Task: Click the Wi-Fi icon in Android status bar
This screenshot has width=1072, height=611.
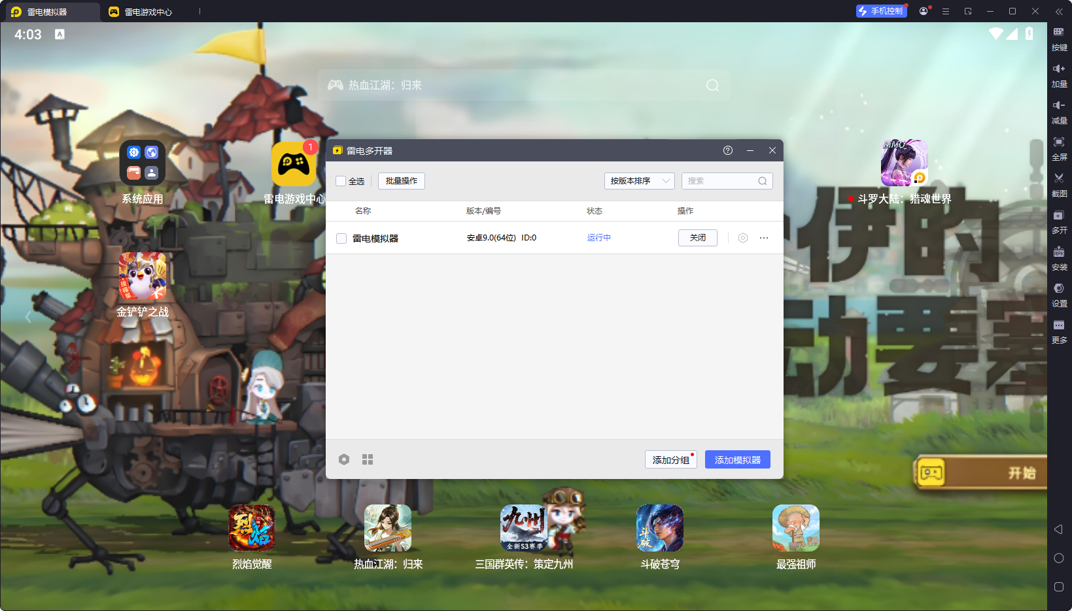Action: (996, 33)
